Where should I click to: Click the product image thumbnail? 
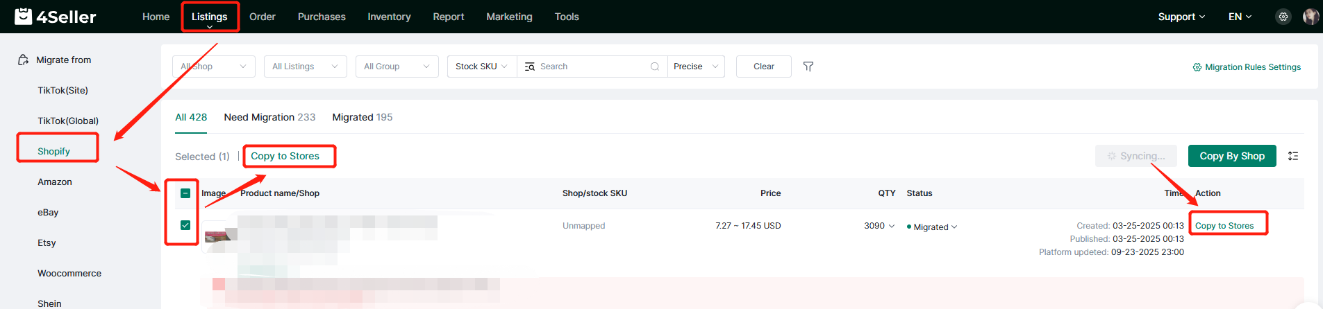pyautogui.click(x=217, y=236)
